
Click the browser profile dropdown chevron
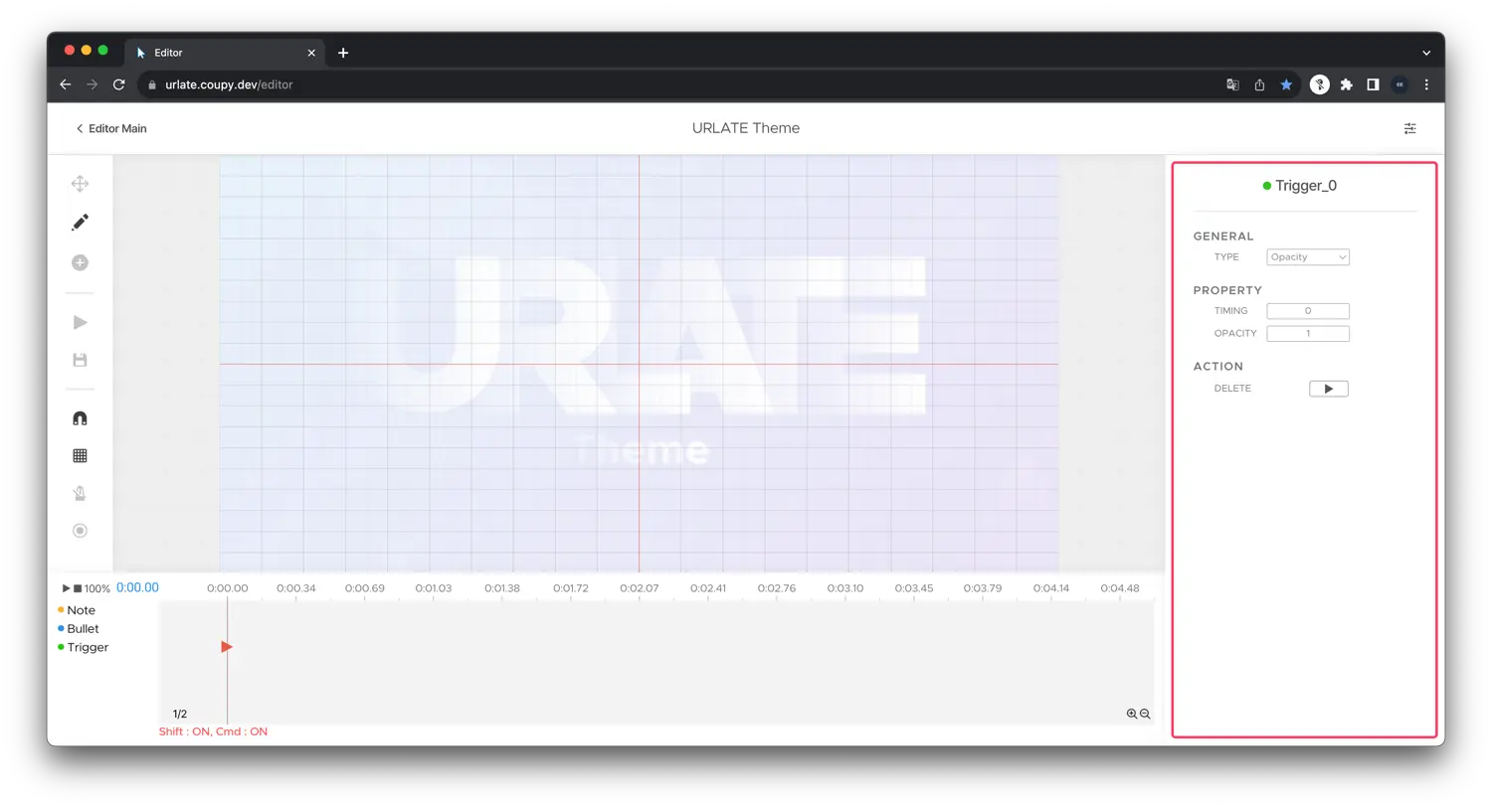click(1426, 52)
